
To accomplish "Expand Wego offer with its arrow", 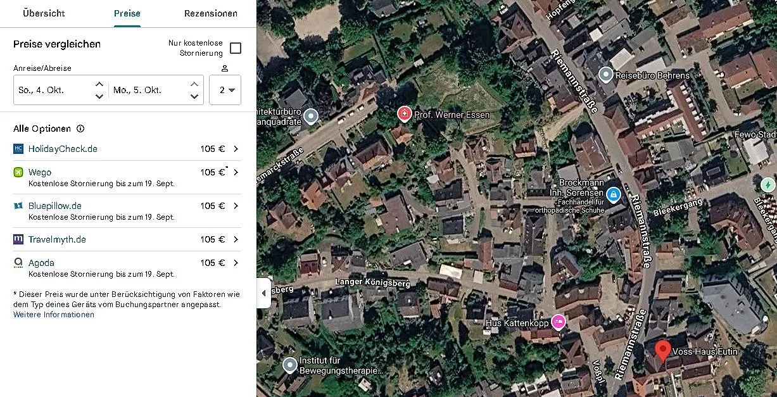I will click(236, 172).
